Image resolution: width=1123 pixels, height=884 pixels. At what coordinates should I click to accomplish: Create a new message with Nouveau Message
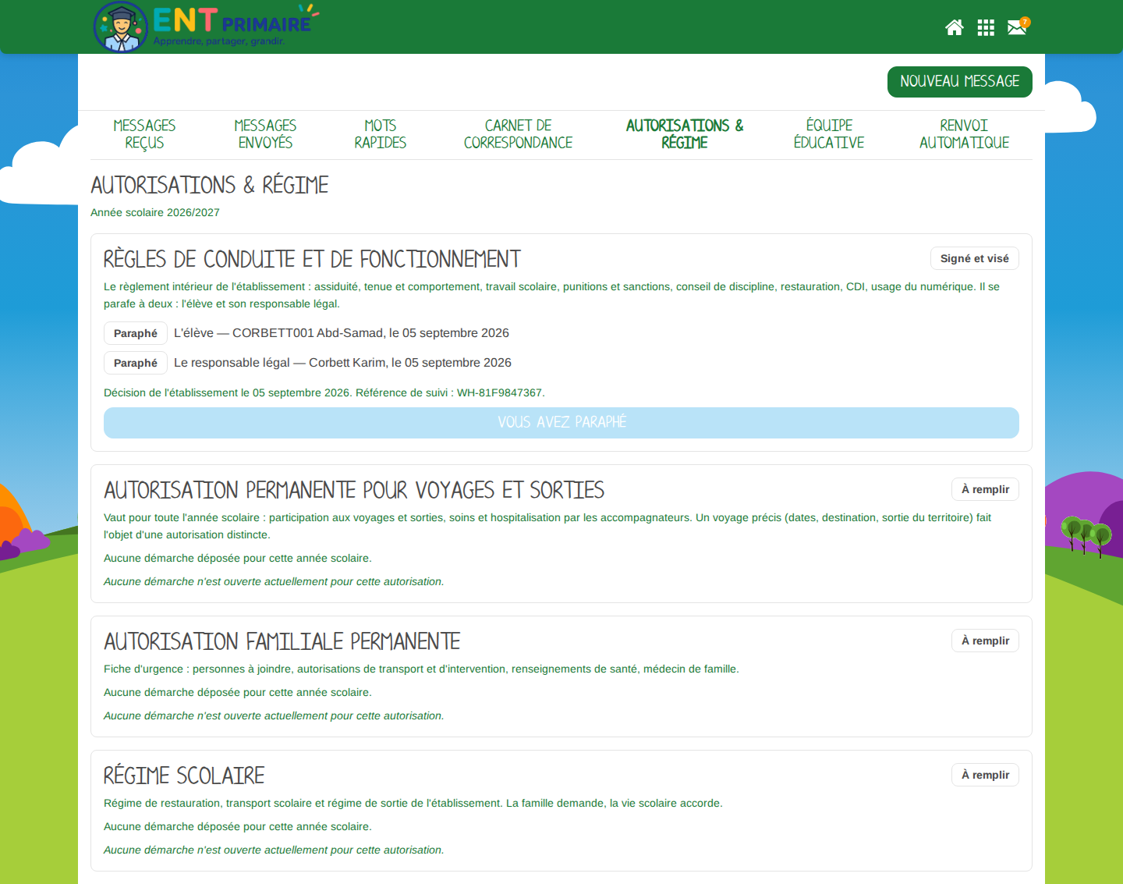click(x=959, y=82)
